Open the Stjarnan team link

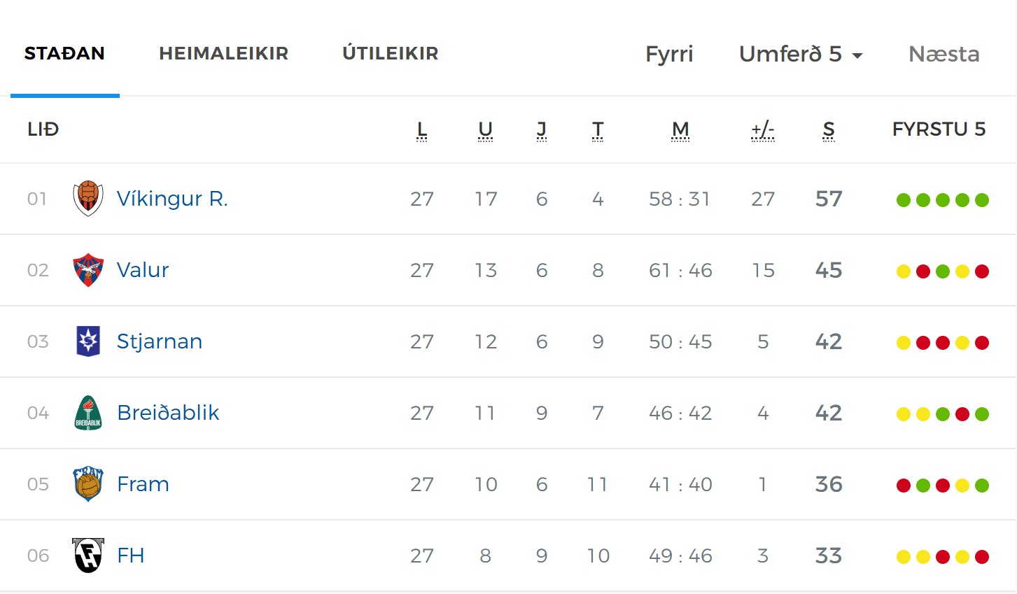160,341
